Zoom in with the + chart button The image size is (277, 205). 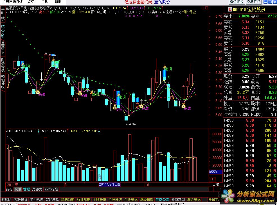(x=211, y=189)
